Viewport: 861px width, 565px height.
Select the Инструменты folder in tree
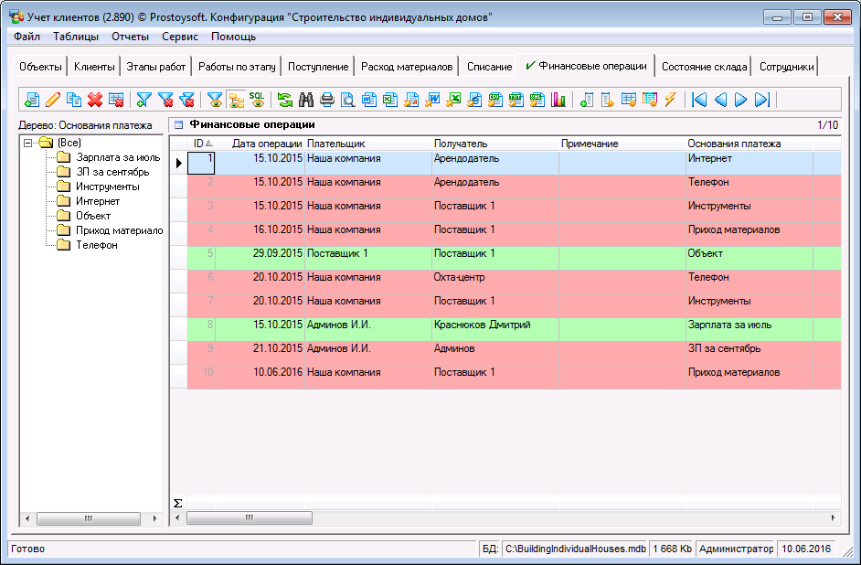(107, 187)
